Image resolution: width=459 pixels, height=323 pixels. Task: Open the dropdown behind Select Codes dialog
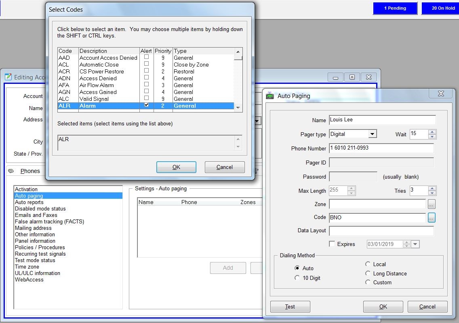(x=258, y=121)
